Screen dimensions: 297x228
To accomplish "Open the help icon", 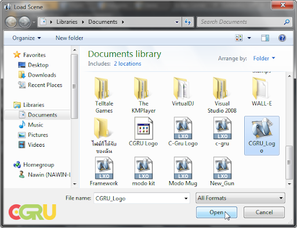I will (282, 38).
